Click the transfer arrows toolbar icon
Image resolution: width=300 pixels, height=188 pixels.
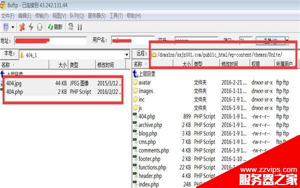click(x=71, y=27)
